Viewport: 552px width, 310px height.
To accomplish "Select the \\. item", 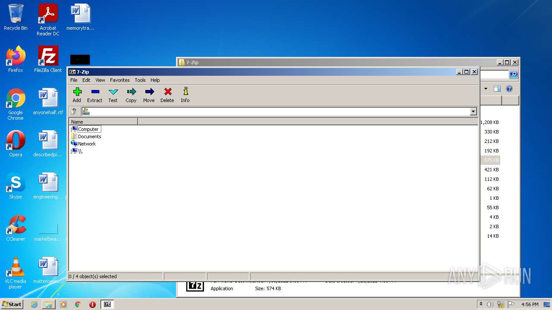I will (x=77, y=151).
